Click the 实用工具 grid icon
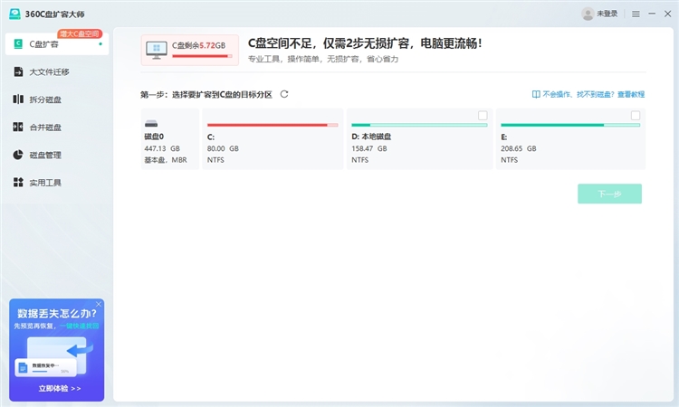679x407 pixels. (x=18, y=182)
